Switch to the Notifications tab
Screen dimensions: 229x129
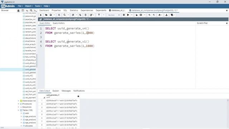[x=79, y=91]
